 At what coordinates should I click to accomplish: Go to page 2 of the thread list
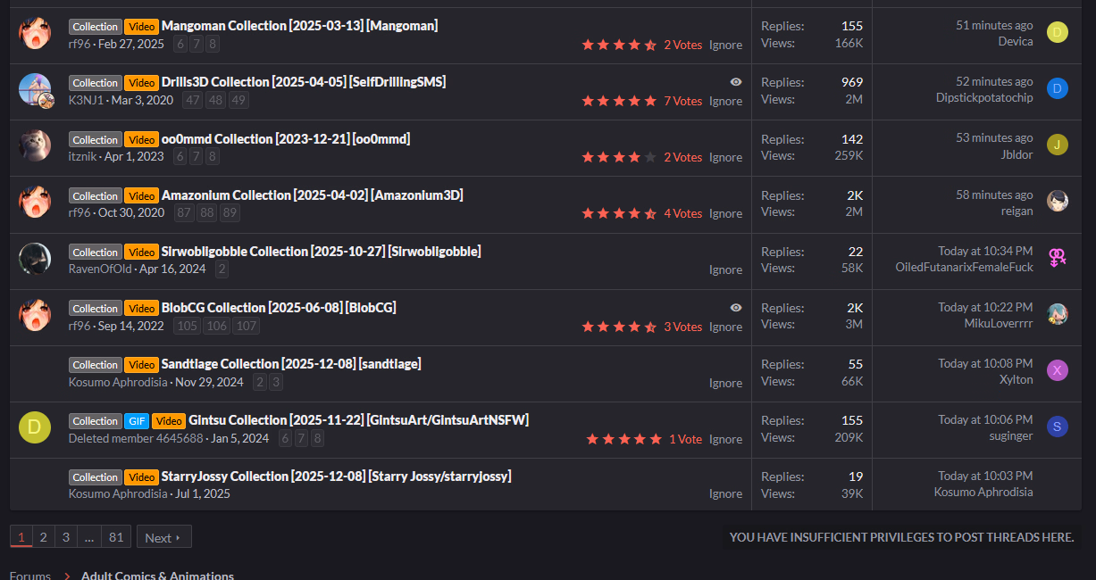(43, 537)
